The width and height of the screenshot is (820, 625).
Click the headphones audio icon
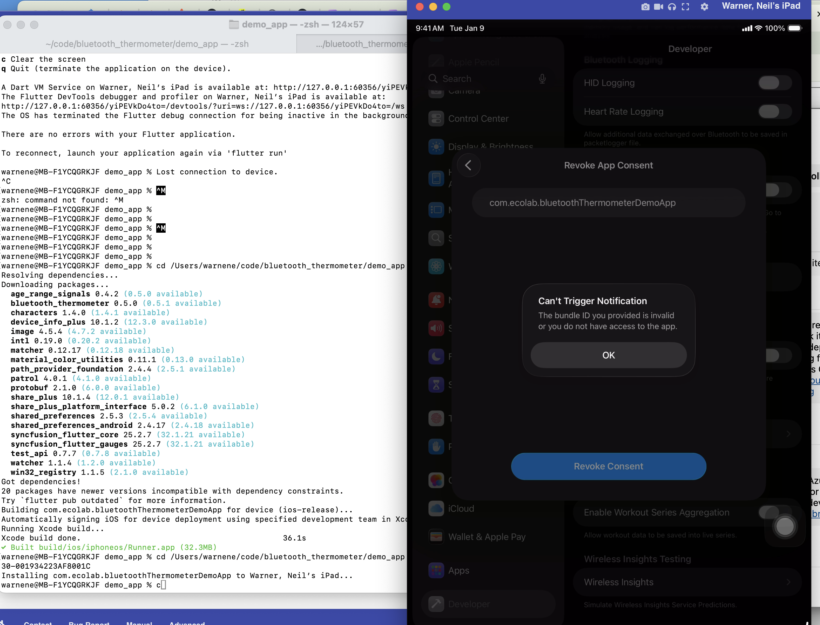pos(672,7)
